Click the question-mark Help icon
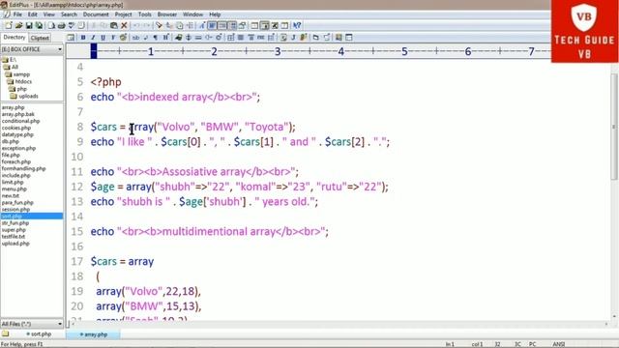Viewport: 619px width, 348px height. coord(297,26)
